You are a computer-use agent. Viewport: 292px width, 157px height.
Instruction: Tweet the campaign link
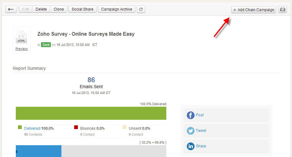[201, 131]
